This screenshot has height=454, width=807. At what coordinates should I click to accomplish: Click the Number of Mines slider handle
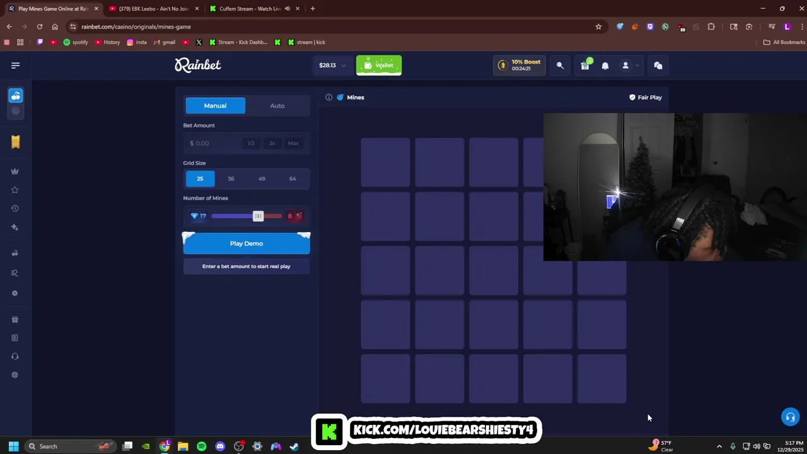point(258,216)
